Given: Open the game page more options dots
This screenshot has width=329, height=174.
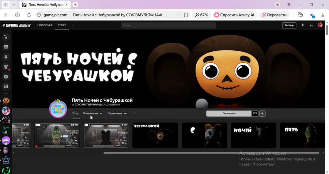Looking at the screenshot, I should [134, 113].
